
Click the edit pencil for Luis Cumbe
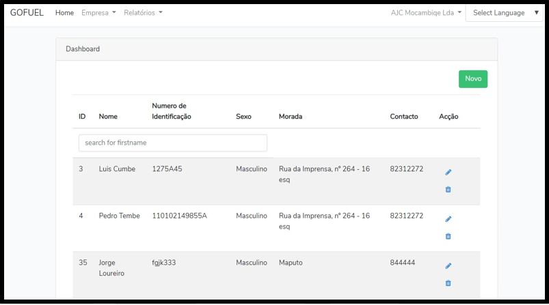click(x=448, y=172)
